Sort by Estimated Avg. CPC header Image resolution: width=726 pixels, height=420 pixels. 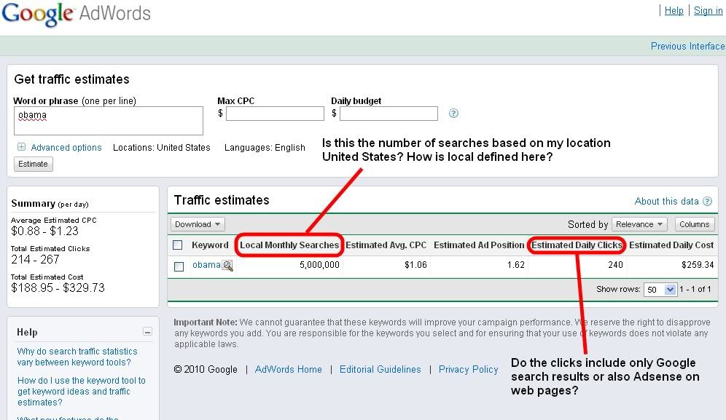(x=386, y=245)
